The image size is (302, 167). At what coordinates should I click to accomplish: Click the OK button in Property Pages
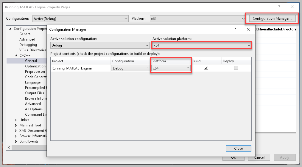233,158
